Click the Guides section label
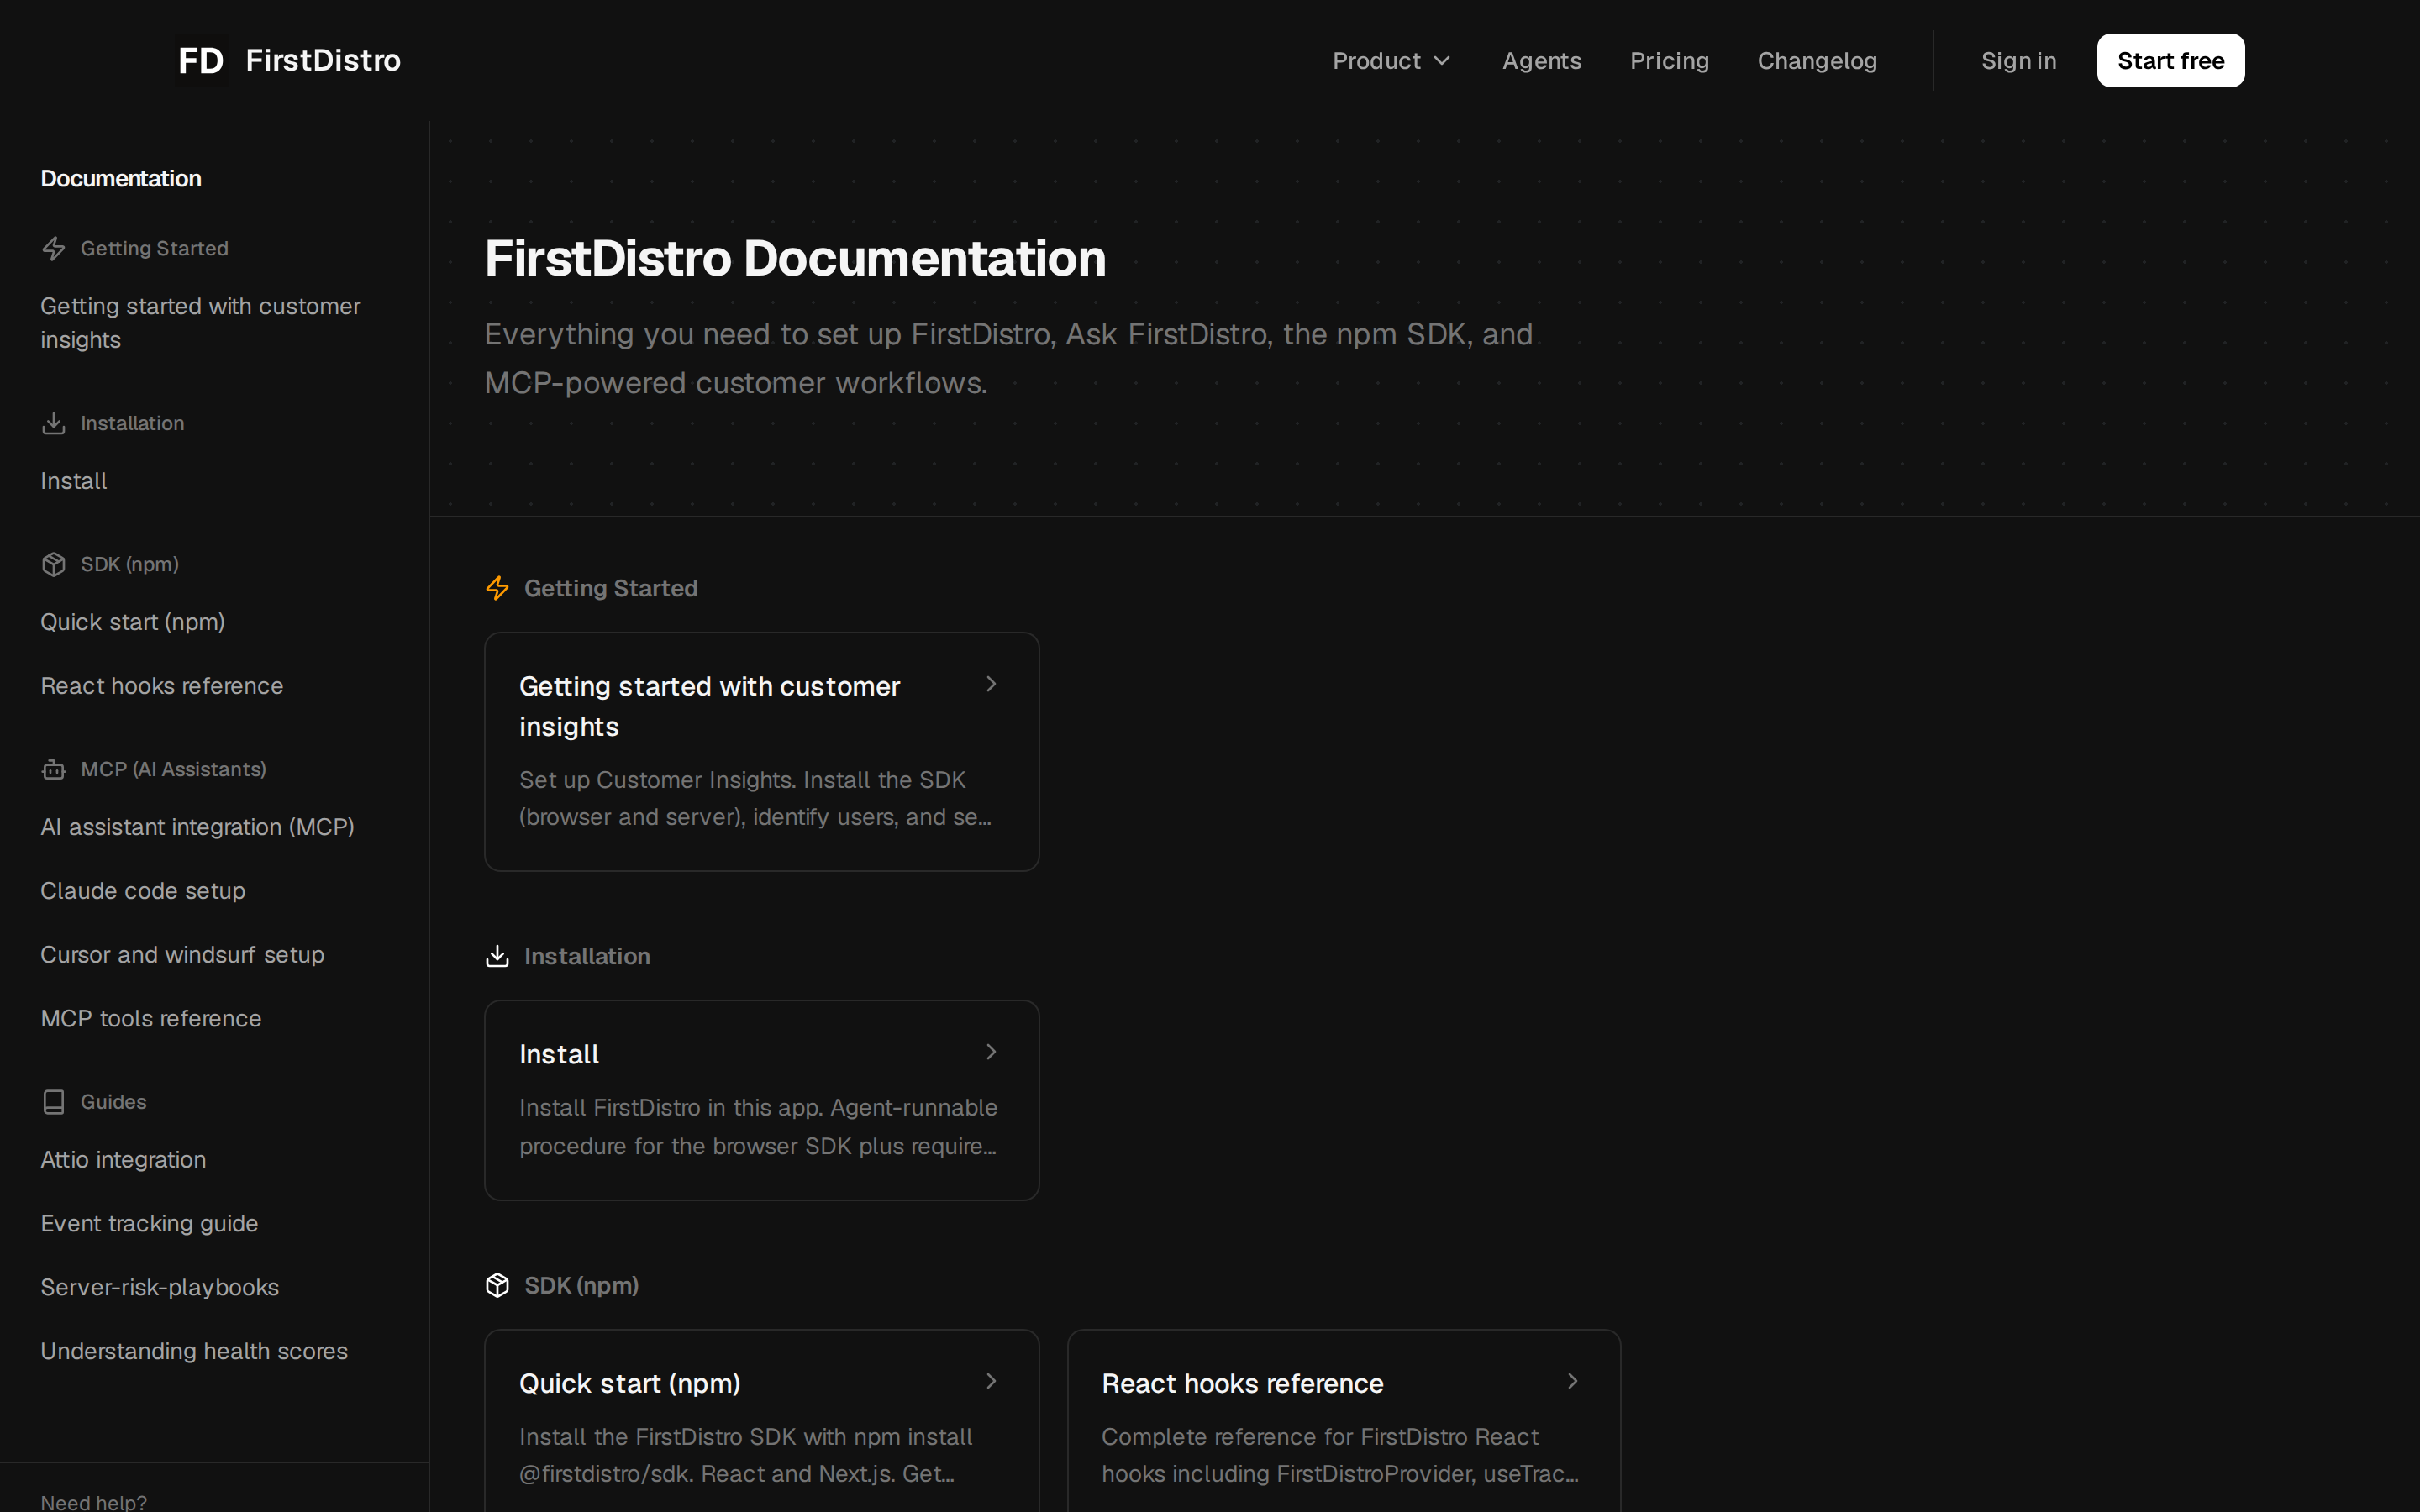Viewport: 2420px width, 1512px height. click(x=113, y=1102)
